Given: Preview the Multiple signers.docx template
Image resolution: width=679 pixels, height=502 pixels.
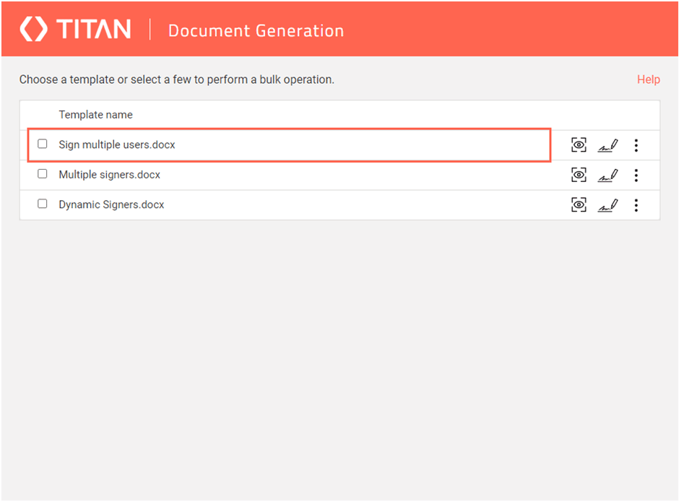Looking at the screenshot, I should [579, 175].
